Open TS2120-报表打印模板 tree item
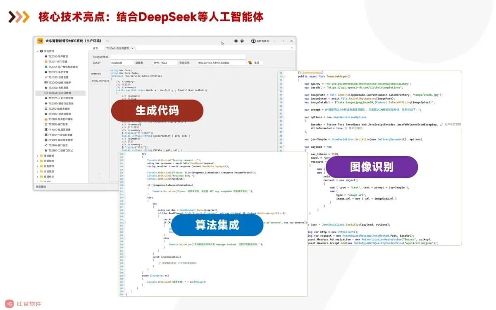Image resolution: width=496 pixels, height=310 pixels. coord(60,119)
